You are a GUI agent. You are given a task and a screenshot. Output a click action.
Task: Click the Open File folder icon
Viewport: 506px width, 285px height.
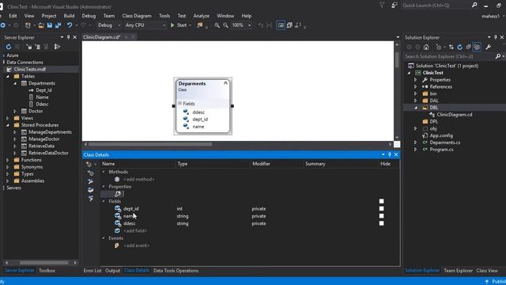(41, 25)
